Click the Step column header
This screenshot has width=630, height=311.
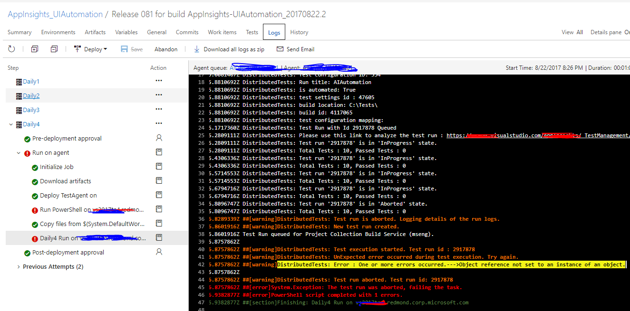pos(13,68)
